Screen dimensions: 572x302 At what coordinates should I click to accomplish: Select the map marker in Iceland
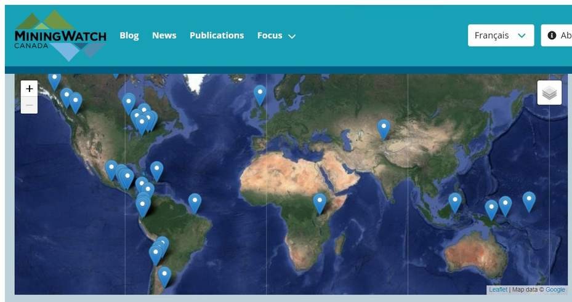[260, 94]
